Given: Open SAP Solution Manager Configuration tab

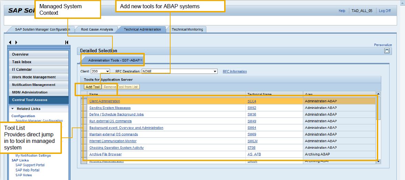Looking at the screenshot, I should (42, 30).
